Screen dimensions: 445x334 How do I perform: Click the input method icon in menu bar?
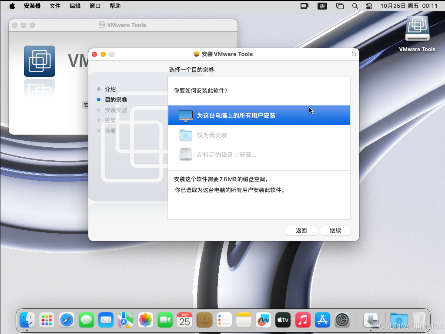(322, 6)
